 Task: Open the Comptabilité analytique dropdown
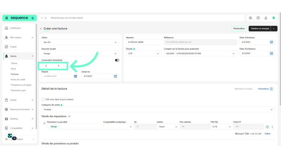(118, 127)
